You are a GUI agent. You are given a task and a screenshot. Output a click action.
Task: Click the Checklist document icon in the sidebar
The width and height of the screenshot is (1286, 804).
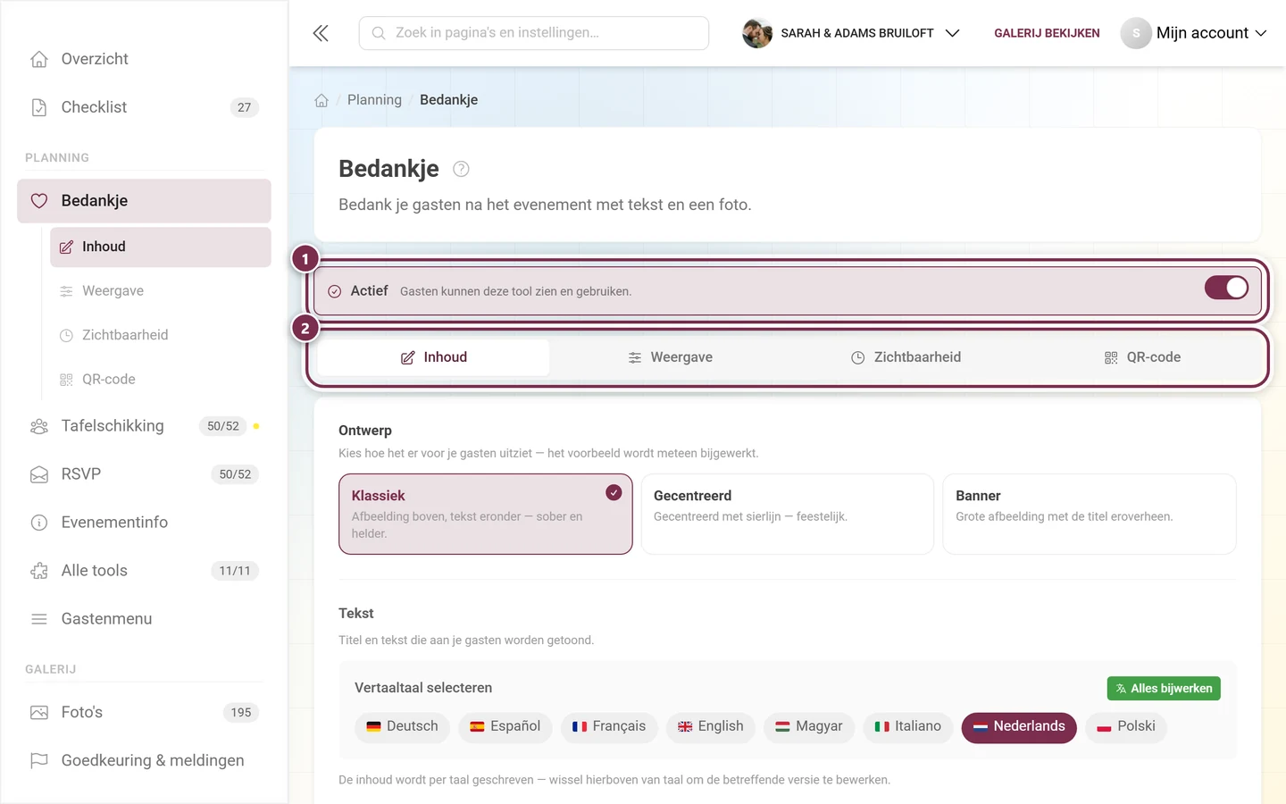tap(39, 107)
